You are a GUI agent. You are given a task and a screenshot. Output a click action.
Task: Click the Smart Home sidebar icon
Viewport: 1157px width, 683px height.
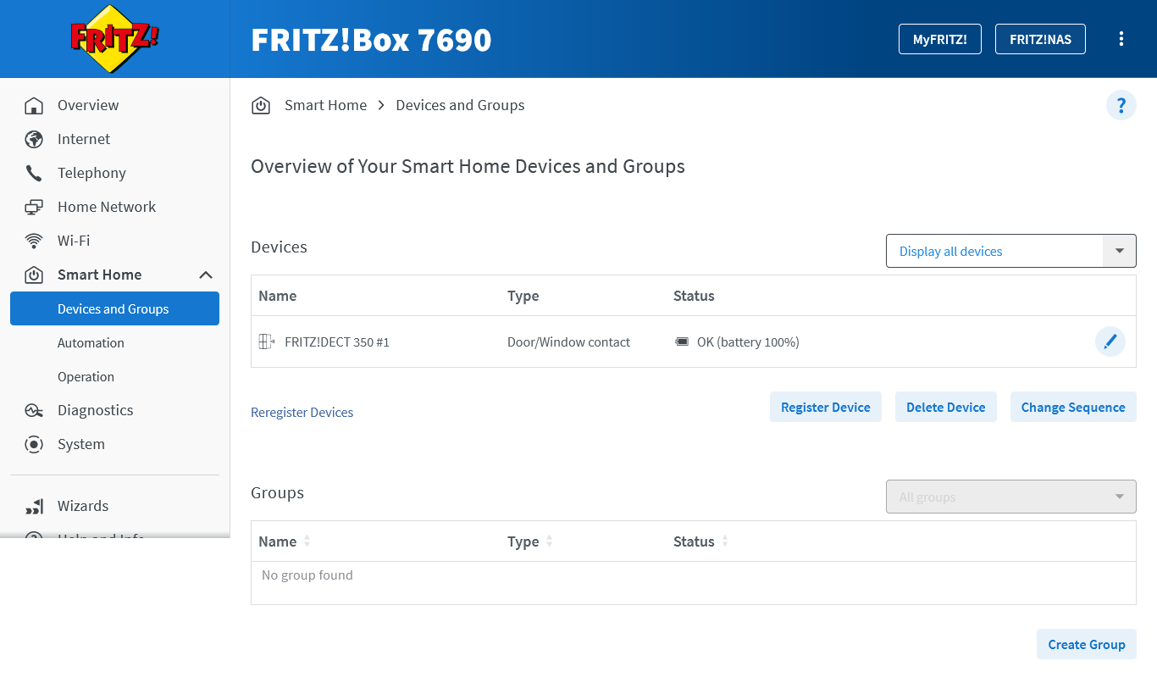point(34,275)
